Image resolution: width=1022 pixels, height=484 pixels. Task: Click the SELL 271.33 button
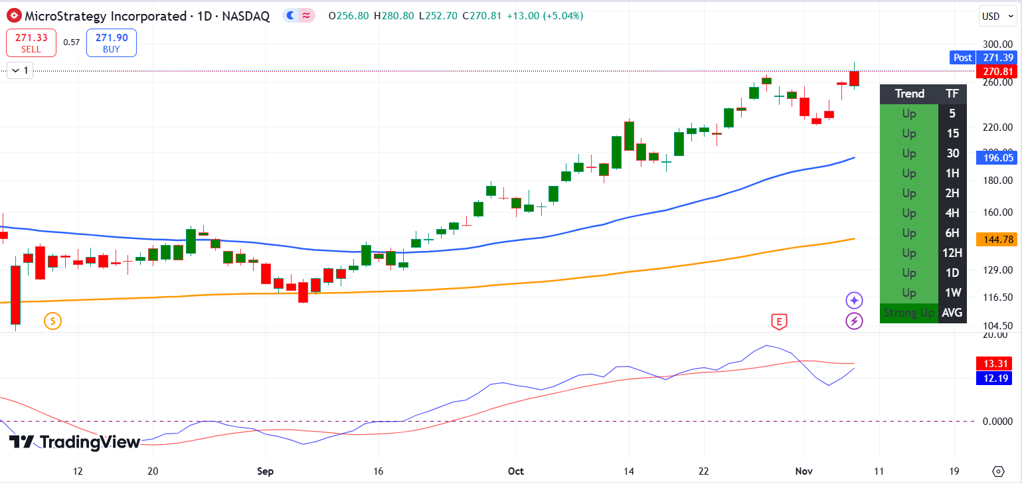tap(31, 43)
